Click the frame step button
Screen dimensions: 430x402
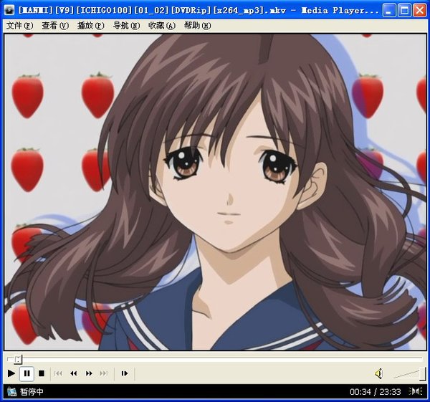pos(125,373)
